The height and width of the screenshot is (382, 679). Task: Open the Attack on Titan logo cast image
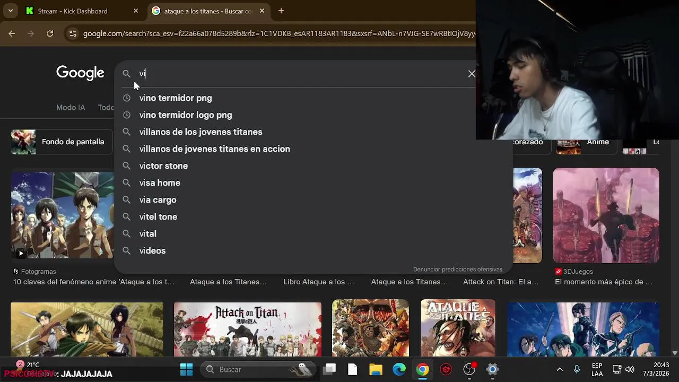248,329
